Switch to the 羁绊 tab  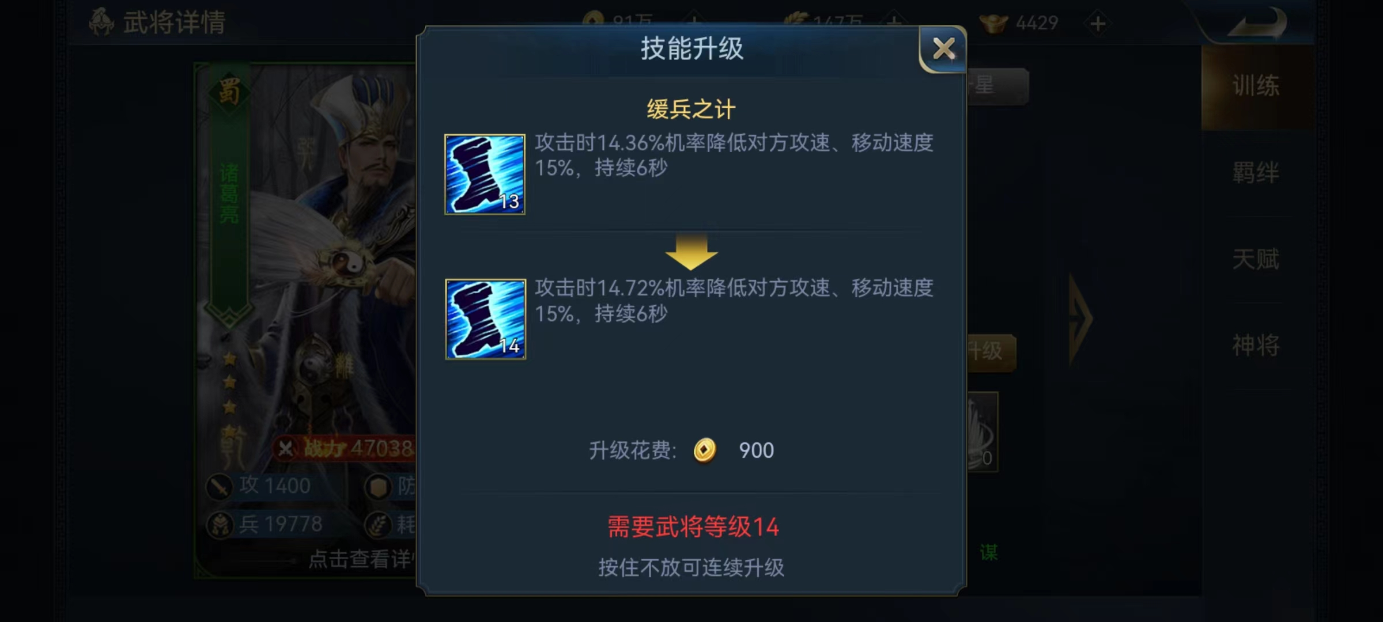(x=1256, y=173)
